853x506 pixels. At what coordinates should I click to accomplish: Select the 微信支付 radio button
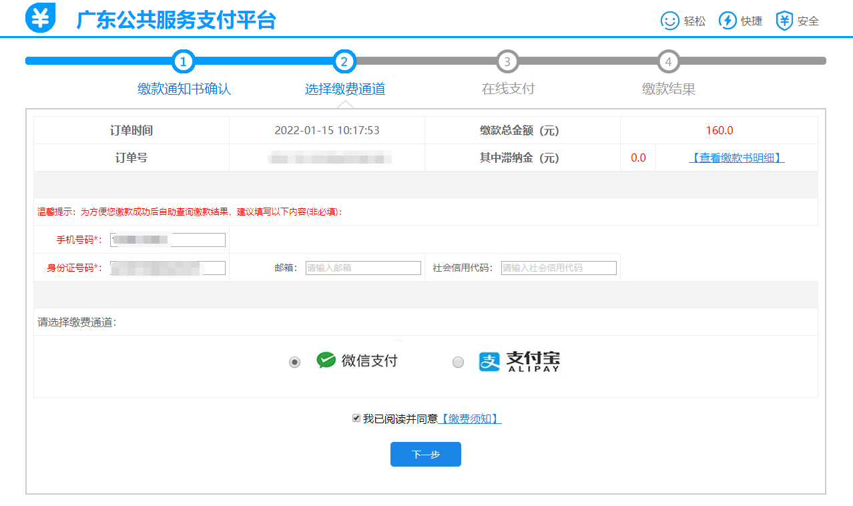coord(294,362)
